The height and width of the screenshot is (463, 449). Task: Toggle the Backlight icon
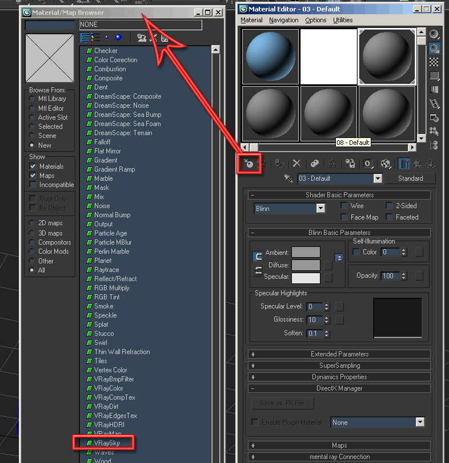(434, 48)
